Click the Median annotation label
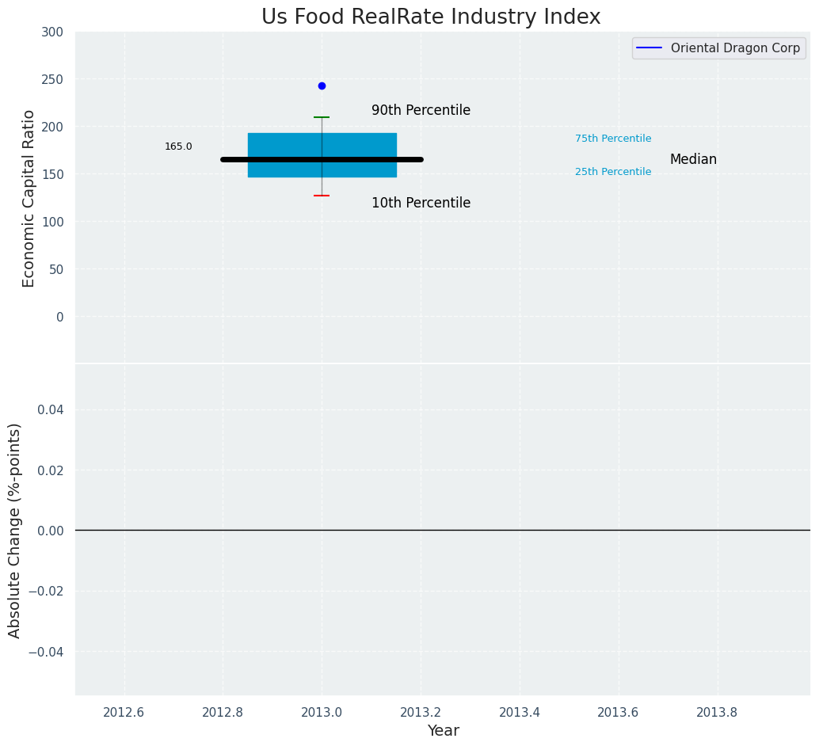 (693, 160)
